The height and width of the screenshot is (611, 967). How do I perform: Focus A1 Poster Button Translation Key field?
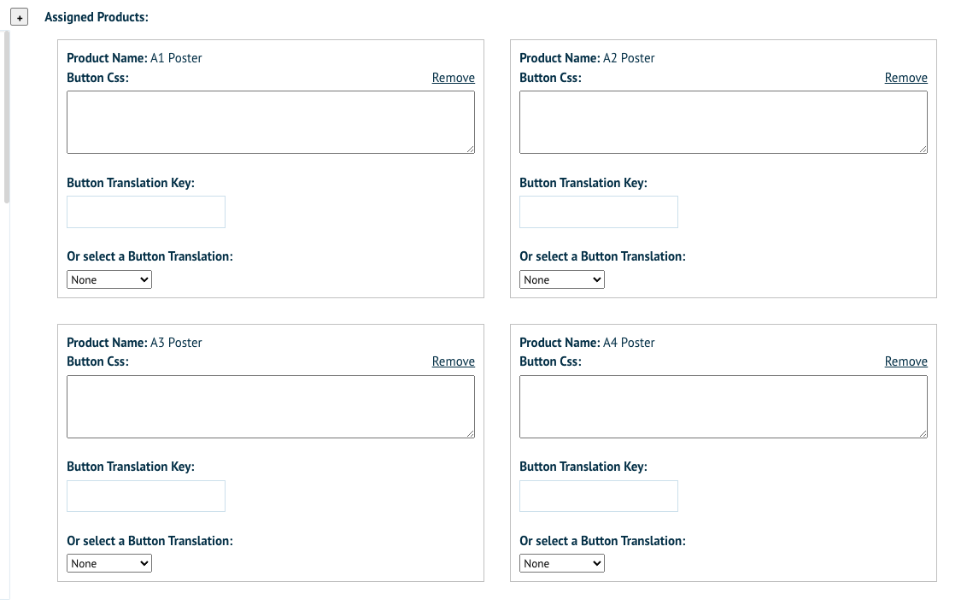pyautogui.click(x=146, y=212)
